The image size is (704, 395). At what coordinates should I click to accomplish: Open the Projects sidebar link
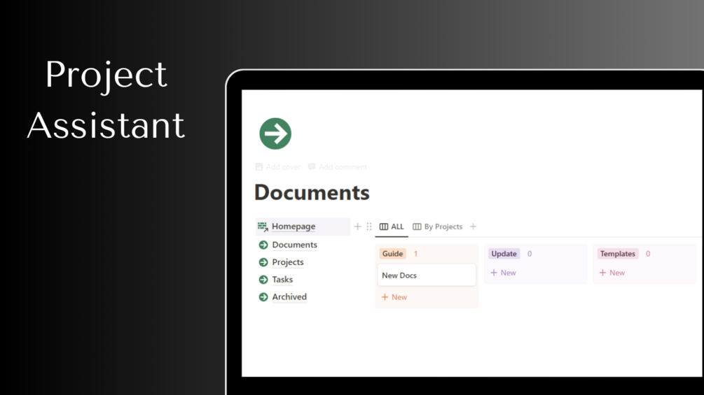[288, 262]
